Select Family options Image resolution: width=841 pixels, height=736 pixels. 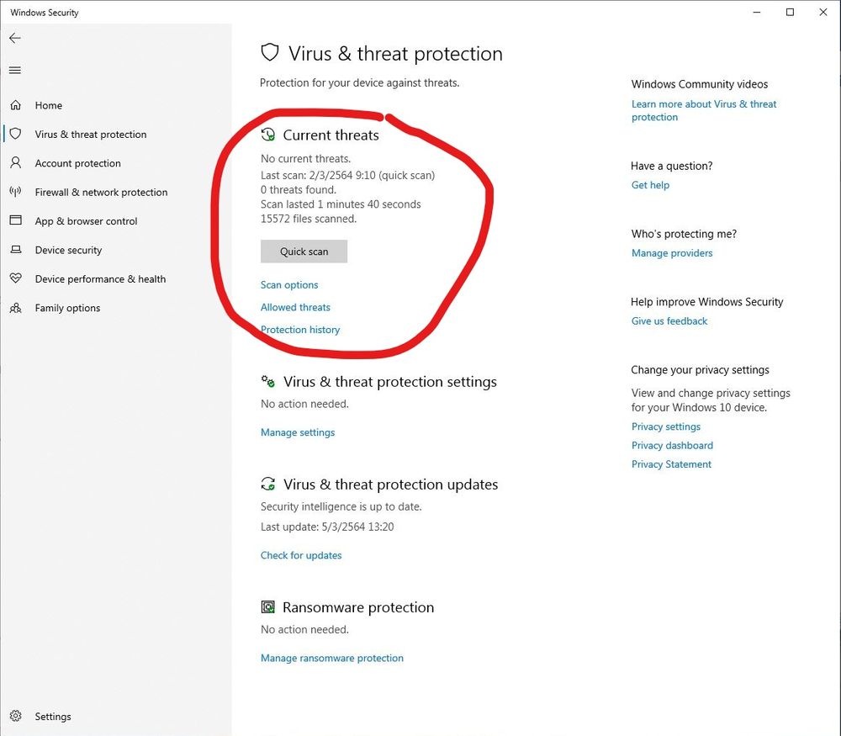(67, 308)
